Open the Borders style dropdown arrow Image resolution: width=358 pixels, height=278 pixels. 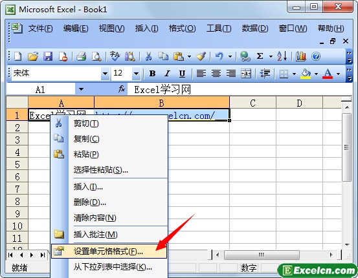coord(294,74)
